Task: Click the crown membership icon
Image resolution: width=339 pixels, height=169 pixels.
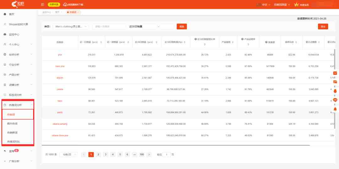Action: tap(296, 4)
